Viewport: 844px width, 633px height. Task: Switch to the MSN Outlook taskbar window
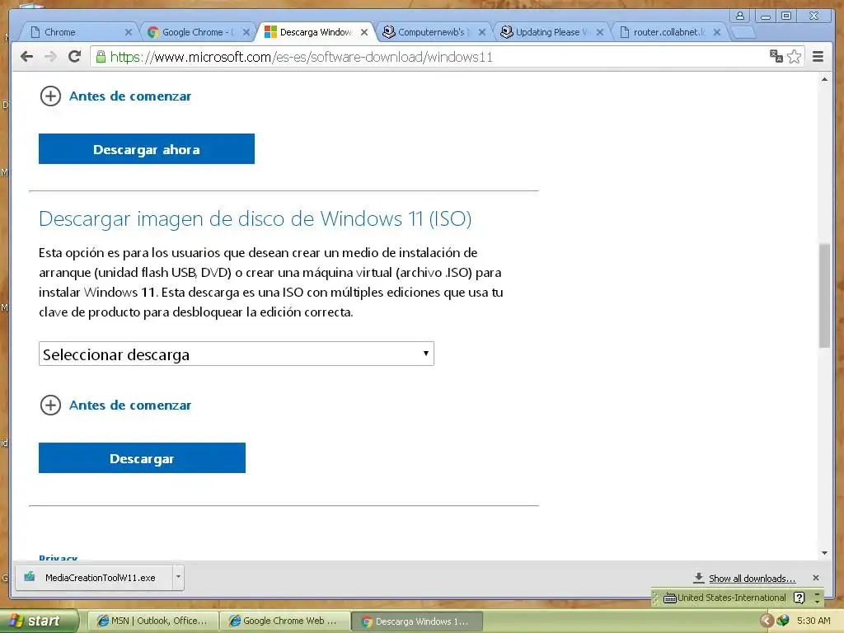pos(152,621)
